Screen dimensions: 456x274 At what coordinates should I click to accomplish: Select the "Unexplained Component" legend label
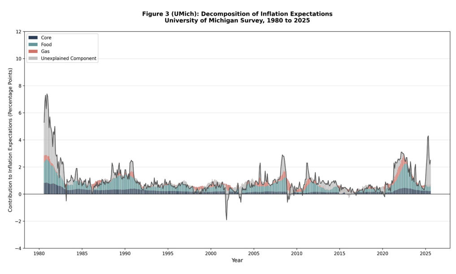(69, 58)
